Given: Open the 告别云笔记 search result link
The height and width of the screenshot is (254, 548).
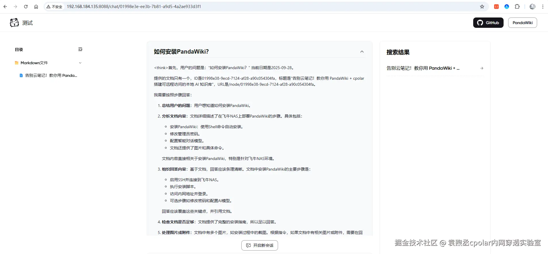Looking at the screenshot, I should (x=423, y=68).
